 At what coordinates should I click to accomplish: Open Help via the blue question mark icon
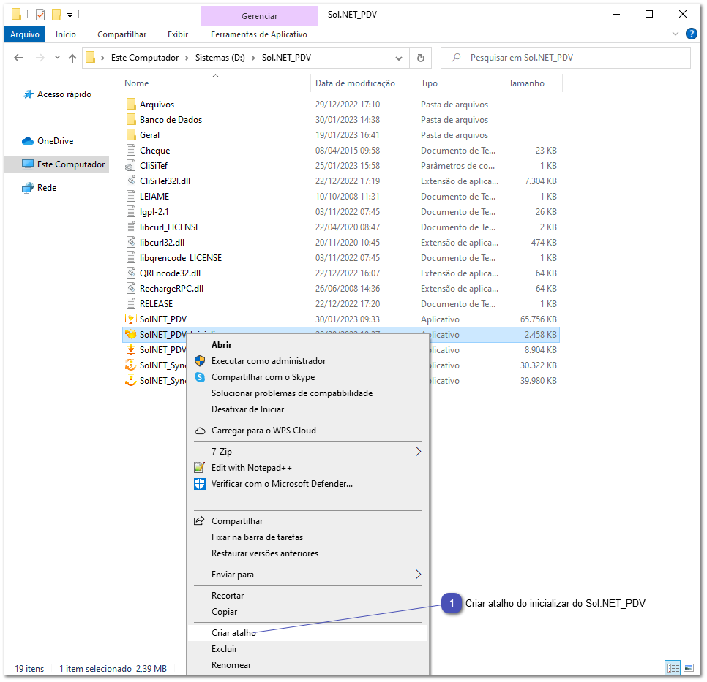point(692,34)
